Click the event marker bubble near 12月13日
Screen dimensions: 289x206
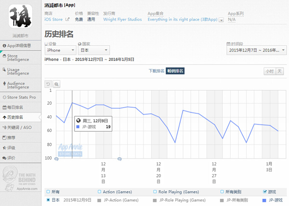(x=119, y=159)
